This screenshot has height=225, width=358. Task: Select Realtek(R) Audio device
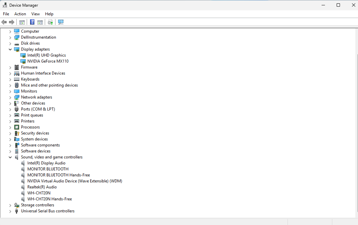click(42, 187)
